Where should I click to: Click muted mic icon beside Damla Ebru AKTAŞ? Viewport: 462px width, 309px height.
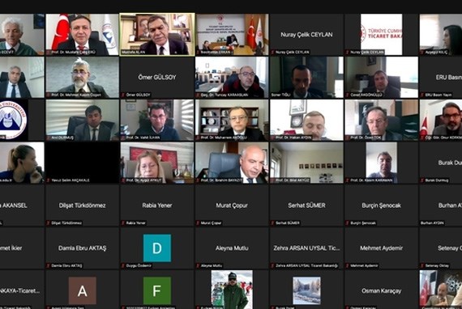click(49, 266)
